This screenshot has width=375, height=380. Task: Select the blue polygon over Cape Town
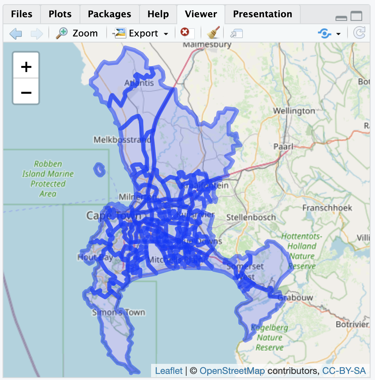click(x=156, y=228)
